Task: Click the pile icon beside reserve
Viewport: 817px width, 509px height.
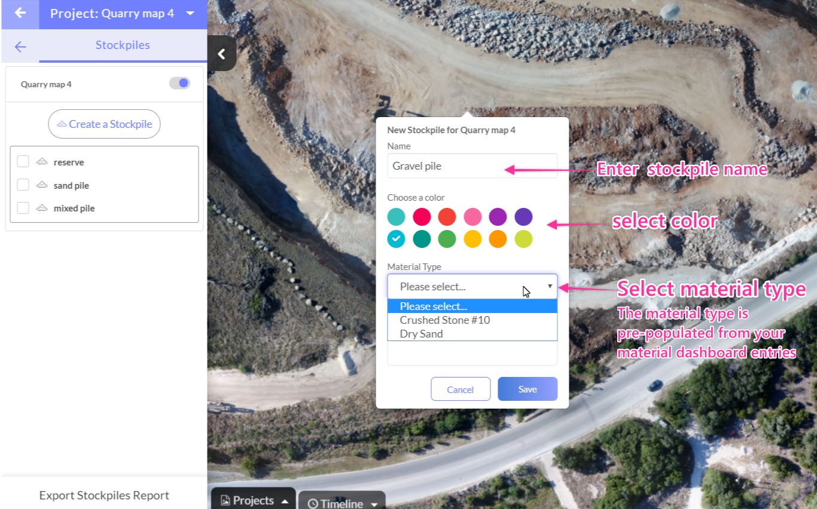Action: (x=42, y=162)
